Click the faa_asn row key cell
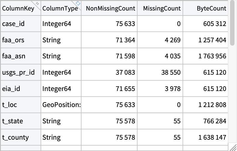This screenshot has height=151, width=237. tap(14, 56)
